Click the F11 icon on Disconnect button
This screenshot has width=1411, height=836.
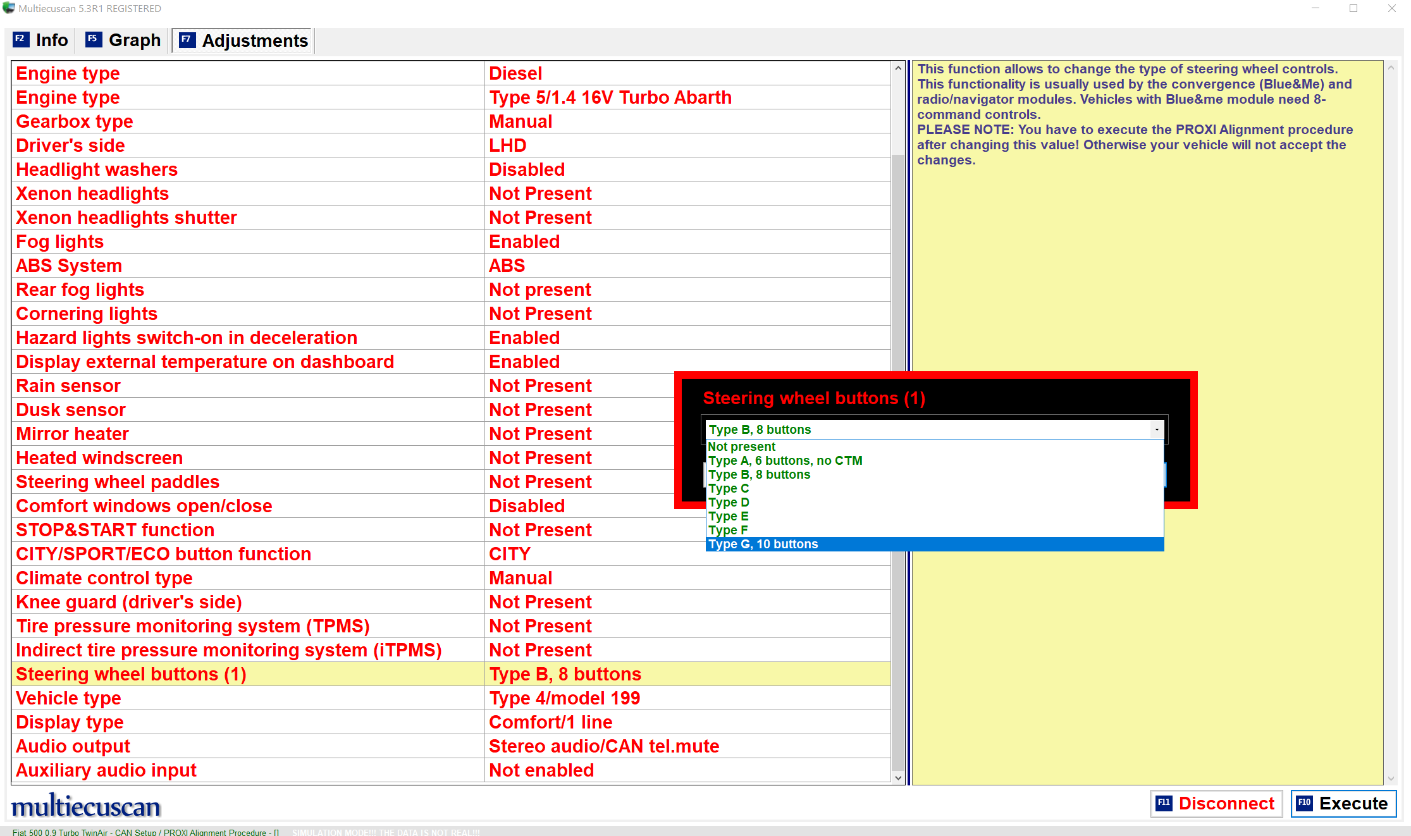pos(1164,803)
